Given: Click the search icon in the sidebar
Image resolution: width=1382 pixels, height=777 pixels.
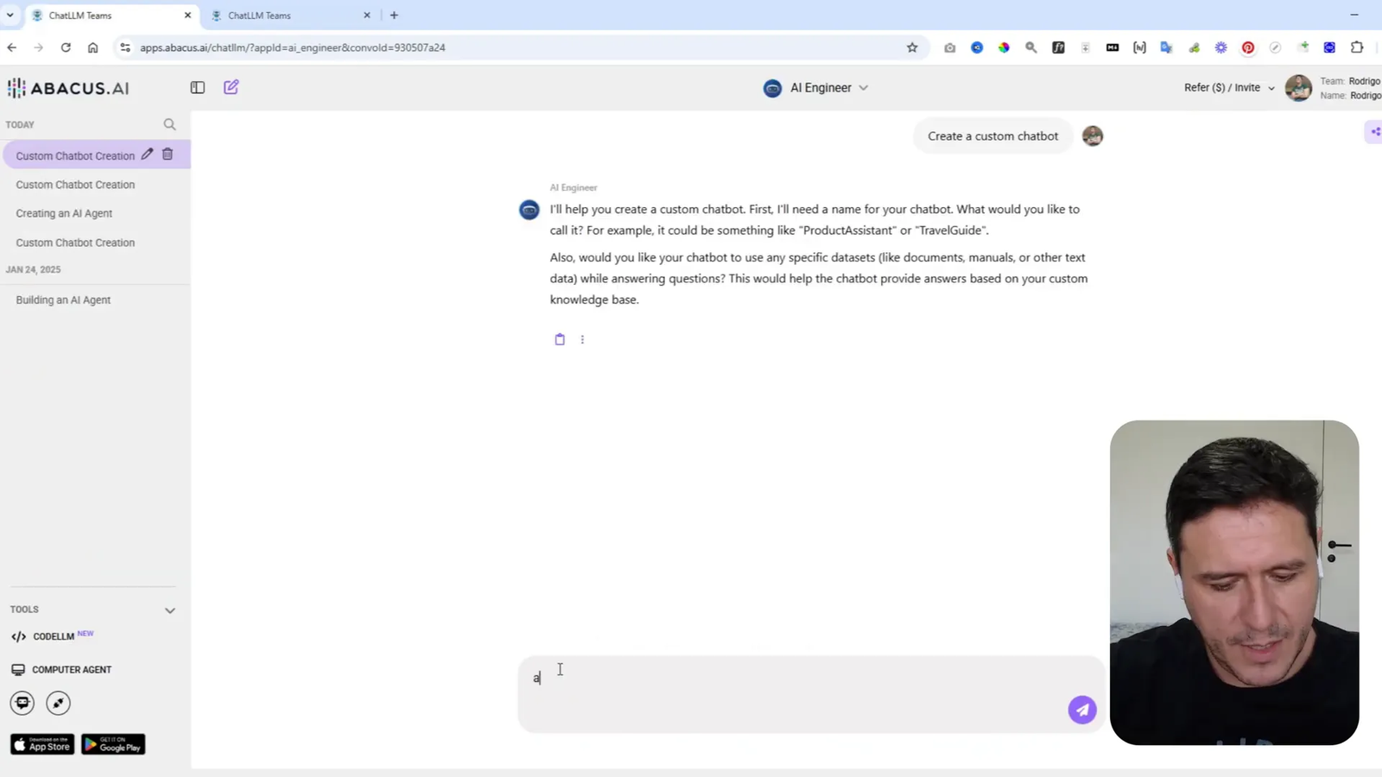Looking at the screenshot, I should point(169,124).
